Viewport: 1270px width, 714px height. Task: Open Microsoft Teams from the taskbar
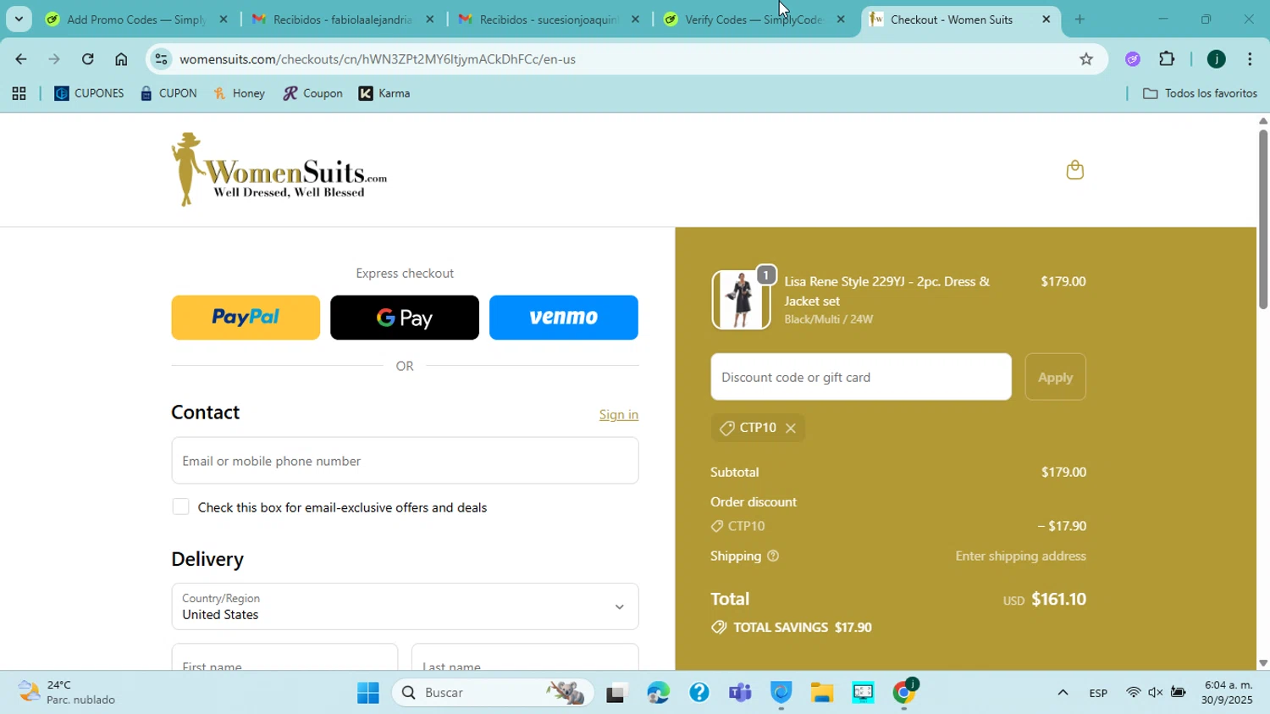tap(740, 693)
